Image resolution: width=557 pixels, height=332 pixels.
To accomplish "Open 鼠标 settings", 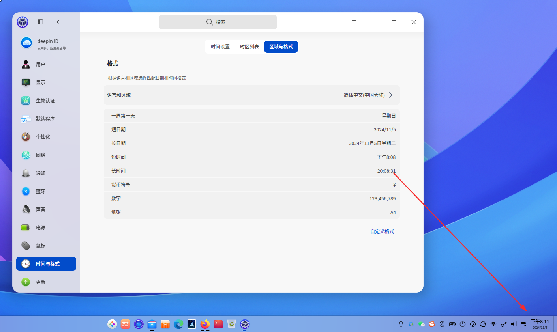I will pos(46,246).
